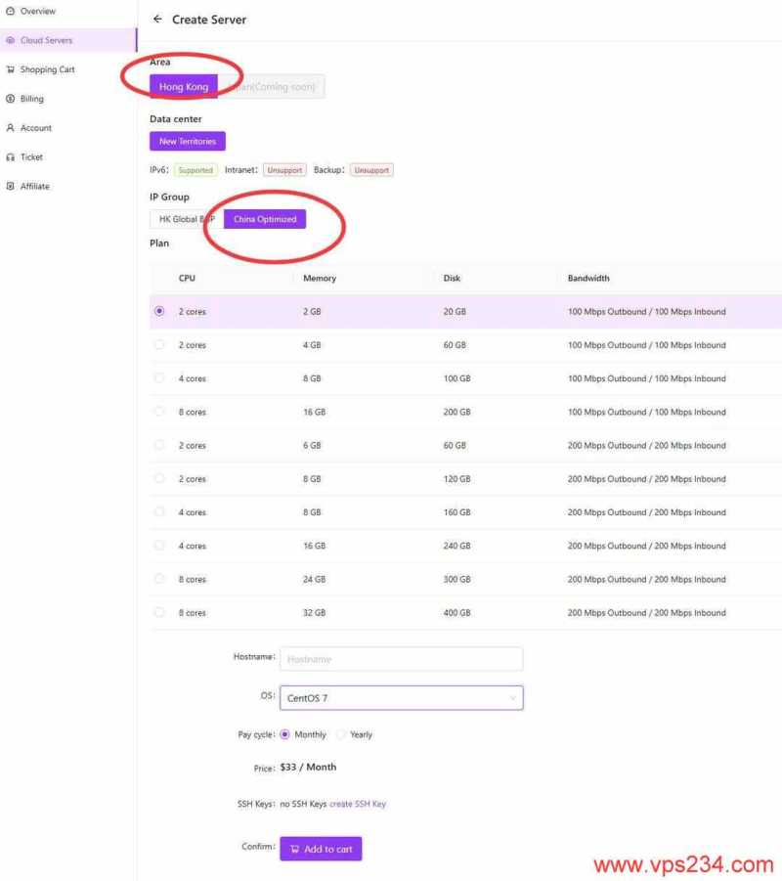Open the OS dropdown showing CentOS 7
The height and width of the screenshot is (881, 782).
coord(401,698)
